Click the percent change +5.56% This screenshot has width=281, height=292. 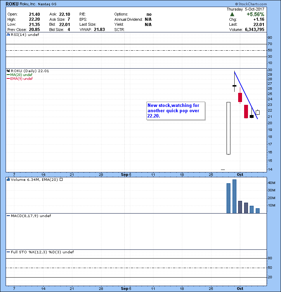coord(255,14)
